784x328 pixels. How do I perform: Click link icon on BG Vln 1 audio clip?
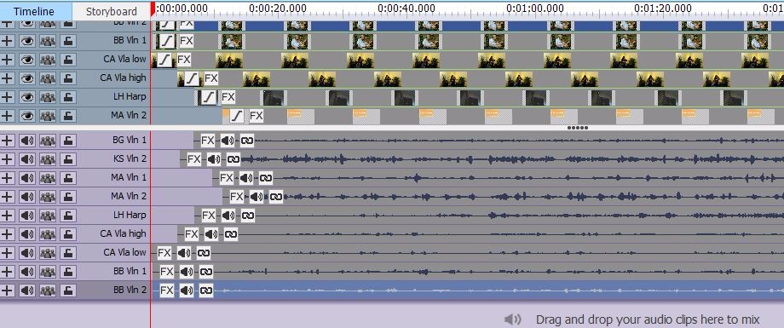(247, 141)
